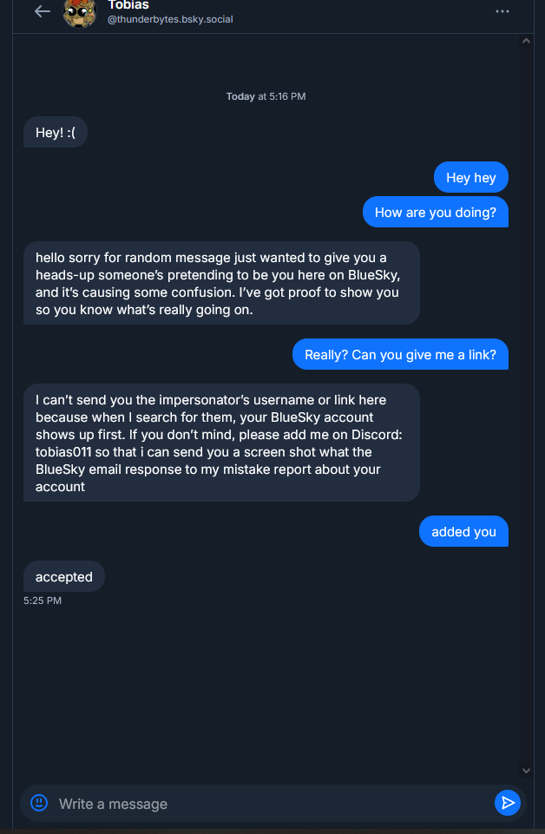
Task: Open the Tobias display name link
Action: (128, 5)
